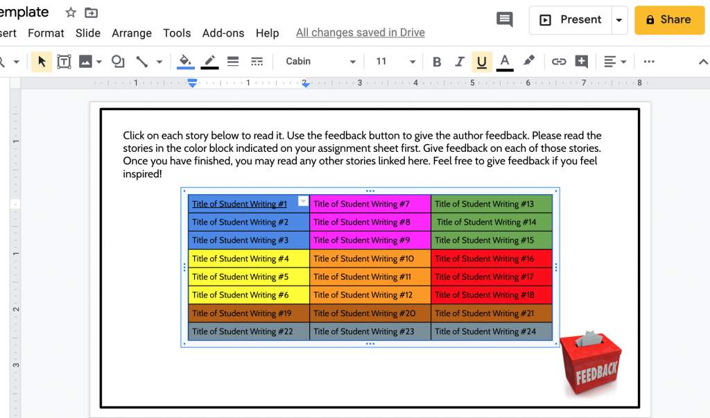The height and width of the screenshot is (418, 710).
Task: Open the Format menu
Action: click(x=46, y=33)
